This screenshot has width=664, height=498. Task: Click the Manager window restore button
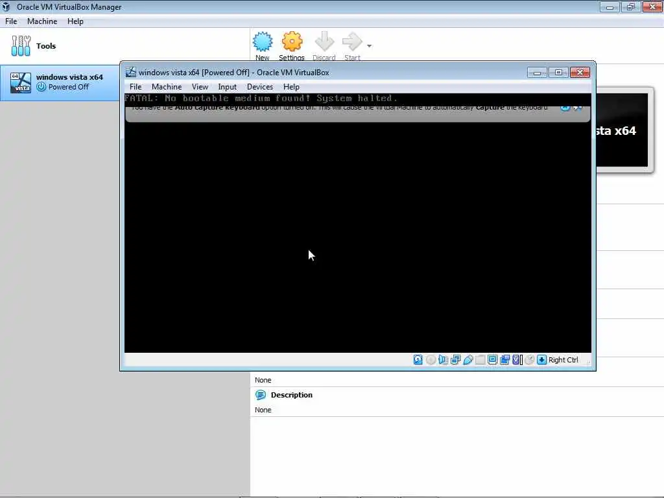pos(630,6)
